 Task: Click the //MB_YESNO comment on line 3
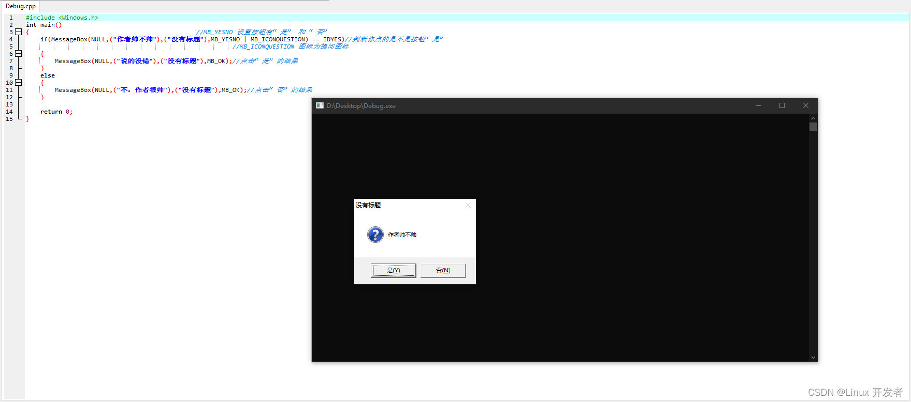pos(262,32)
